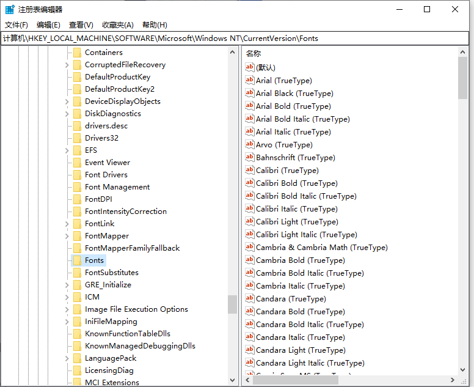The width and height of the screenshot is (474, 387).
Task: Click the folder icon of the Fonts key
Action: click(78, 260)
